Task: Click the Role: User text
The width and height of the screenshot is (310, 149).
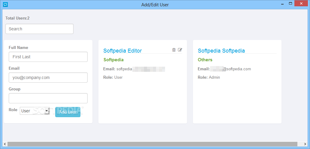Action: tap(113, 78)
